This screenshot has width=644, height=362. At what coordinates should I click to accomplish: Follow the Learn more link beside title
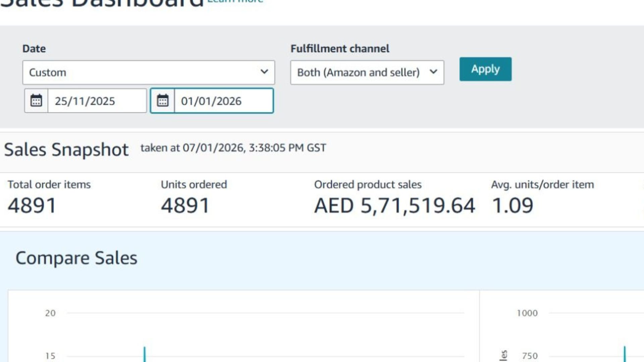(x=235, y=1)
